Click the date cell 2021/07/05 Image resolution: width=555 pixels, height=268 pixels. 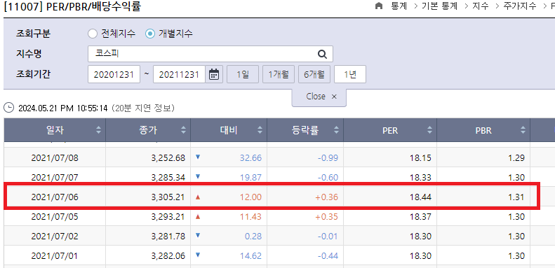coord(55,216)
